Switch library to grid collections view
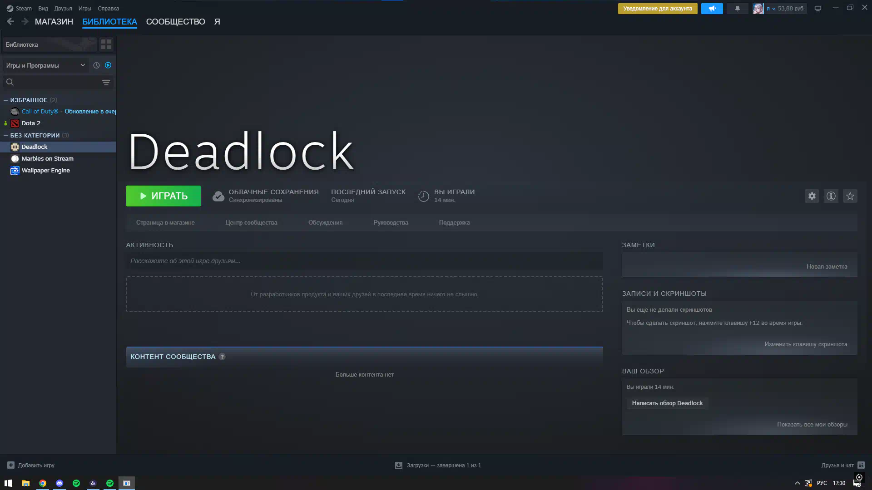872x490 pixels. pos(106,44)
